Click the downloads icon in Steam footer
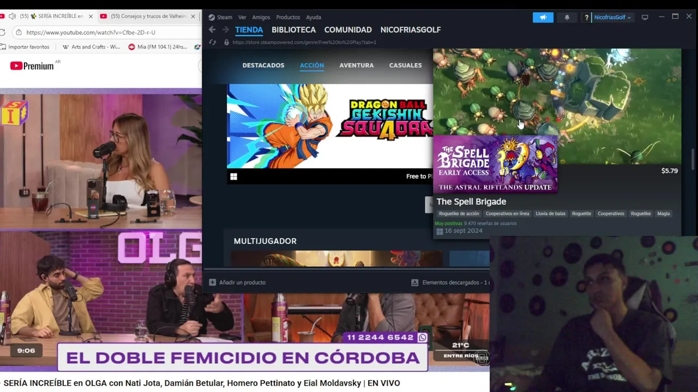698x392 pixels. 414,283
